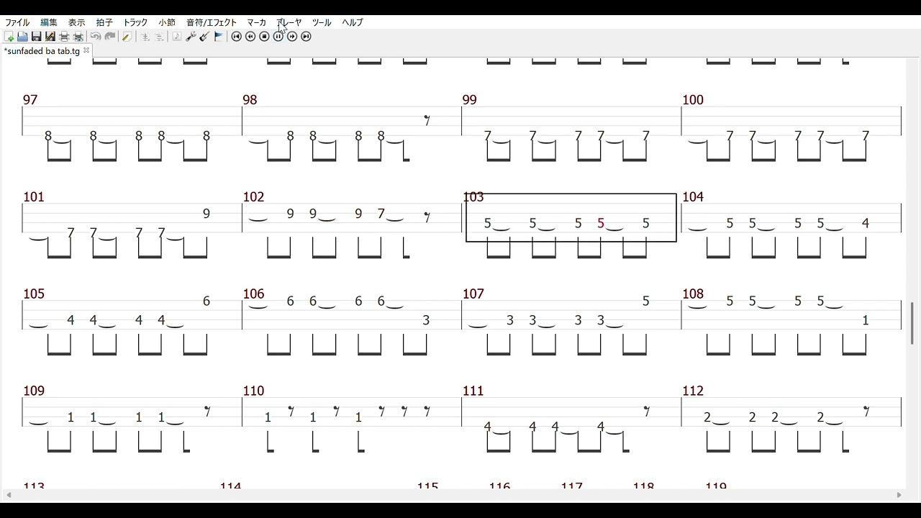Image resolution: width=921 pixels, height=518 pixels.
Task: Redo the last edit
Action: 110,37
